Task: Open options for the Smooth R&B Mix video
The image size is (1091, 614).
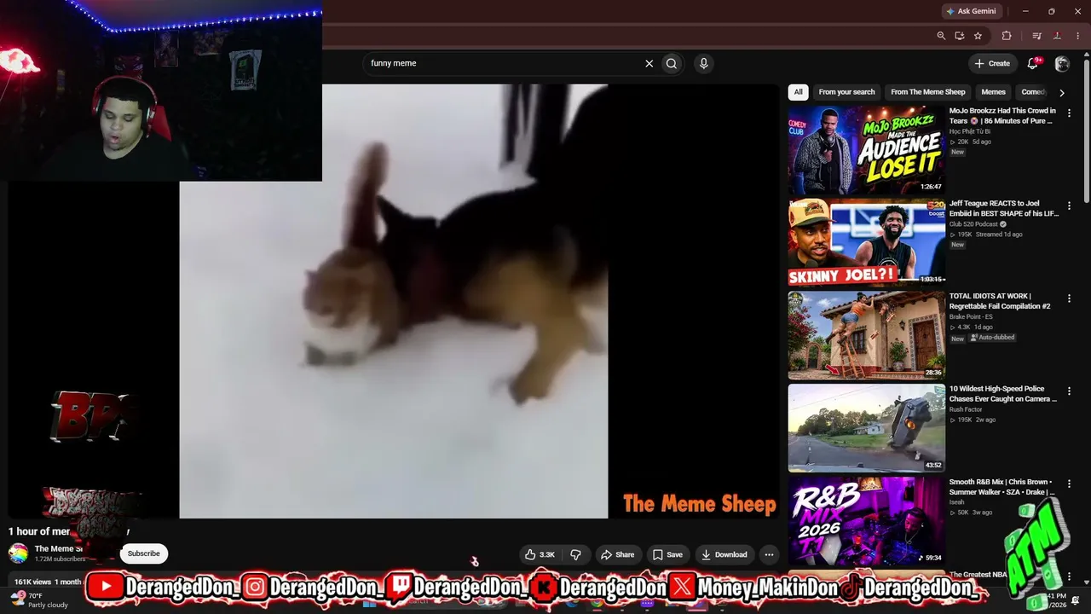Action: coord(1069,485)
